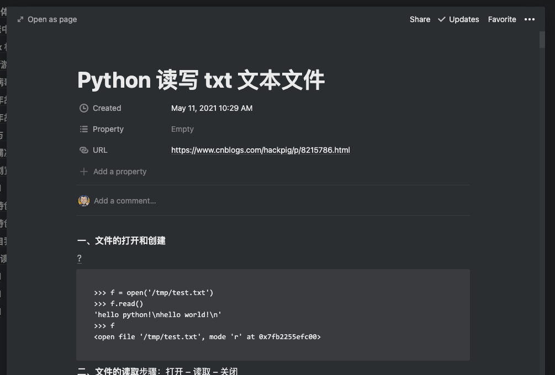Click the plus icon to add a property
Viewport: 555px width, 375px height.
coord(83,172)
